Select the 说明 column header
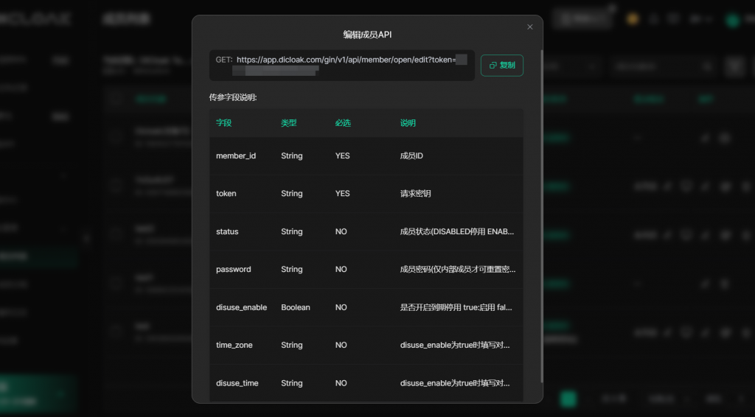Viewport: 755px width, 417px height. click(408, 123)
